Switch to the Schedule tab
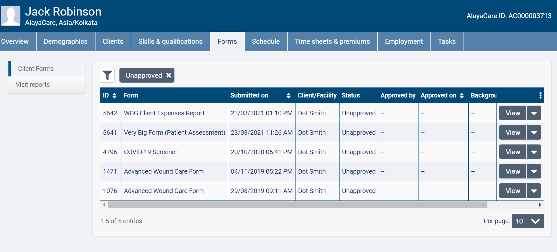Viewport: 557px width, 252px height. pos(266,41)
